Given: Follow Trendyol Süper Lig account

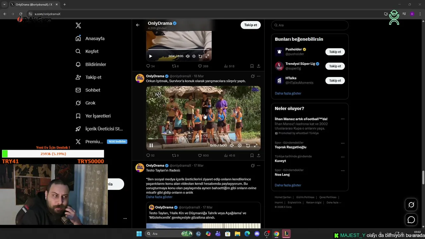Looking at the screenshot, I should click(x=335, y=66).
